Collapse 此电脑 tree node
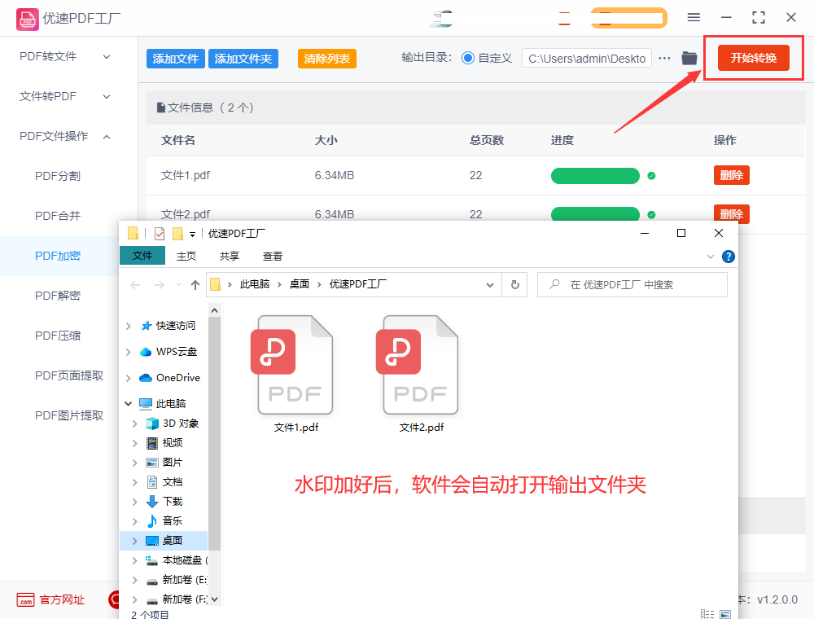The width and height of the screenshot is (814, 619). pos(129,403)
